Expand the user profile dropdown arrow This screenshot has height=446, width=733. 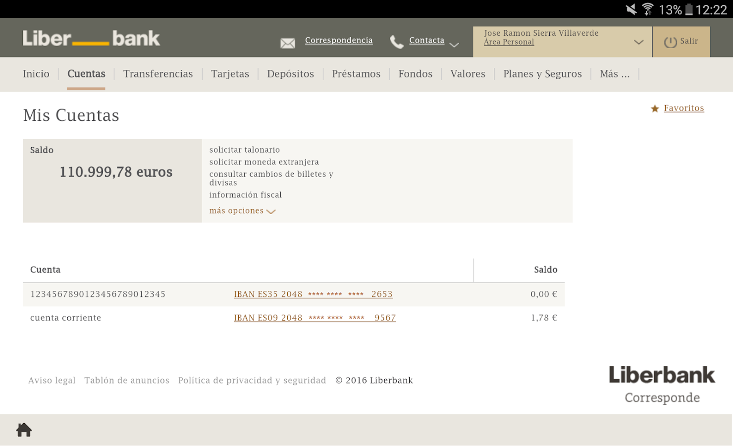pyautogui.click(x=639, y=42)
